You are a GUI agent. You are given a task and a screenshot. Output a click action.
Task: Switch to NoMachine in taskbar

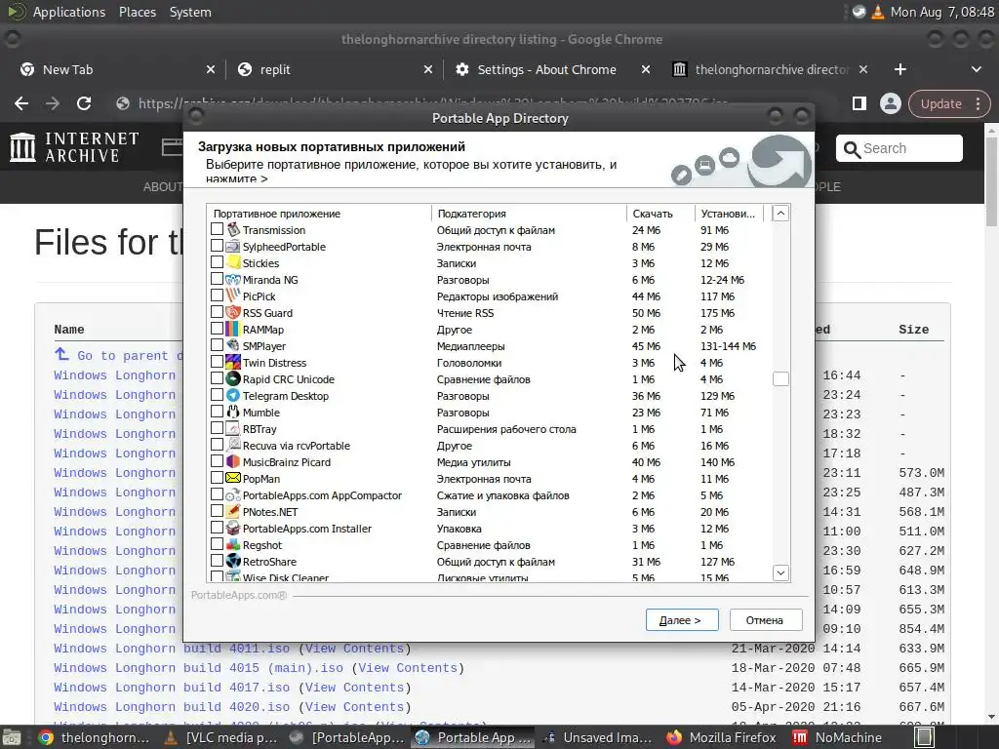[x=838, y=737]
